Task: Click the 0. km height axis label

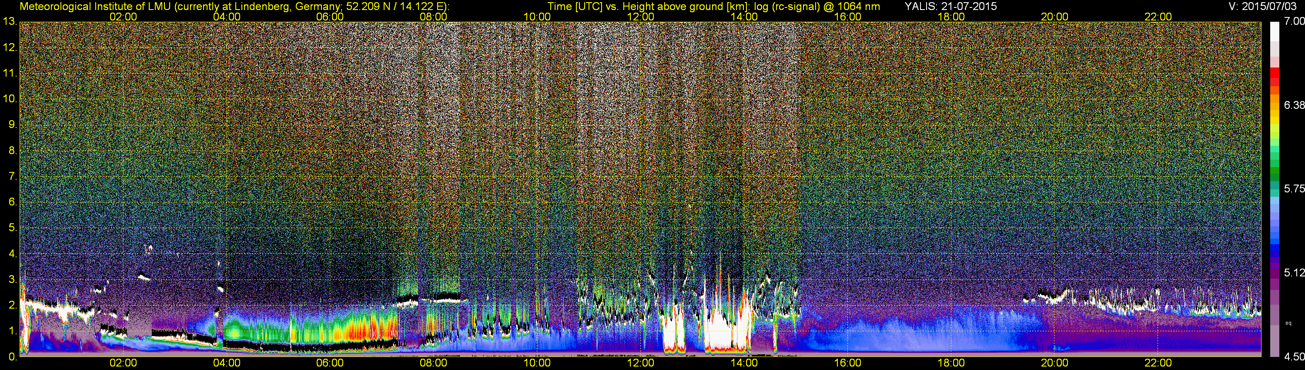Action: pyautogui.click(x=13, y=357)
